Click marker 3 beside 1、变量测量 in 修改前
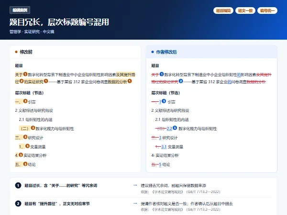Viewport: 287px width, 215px height. (27, 146)
